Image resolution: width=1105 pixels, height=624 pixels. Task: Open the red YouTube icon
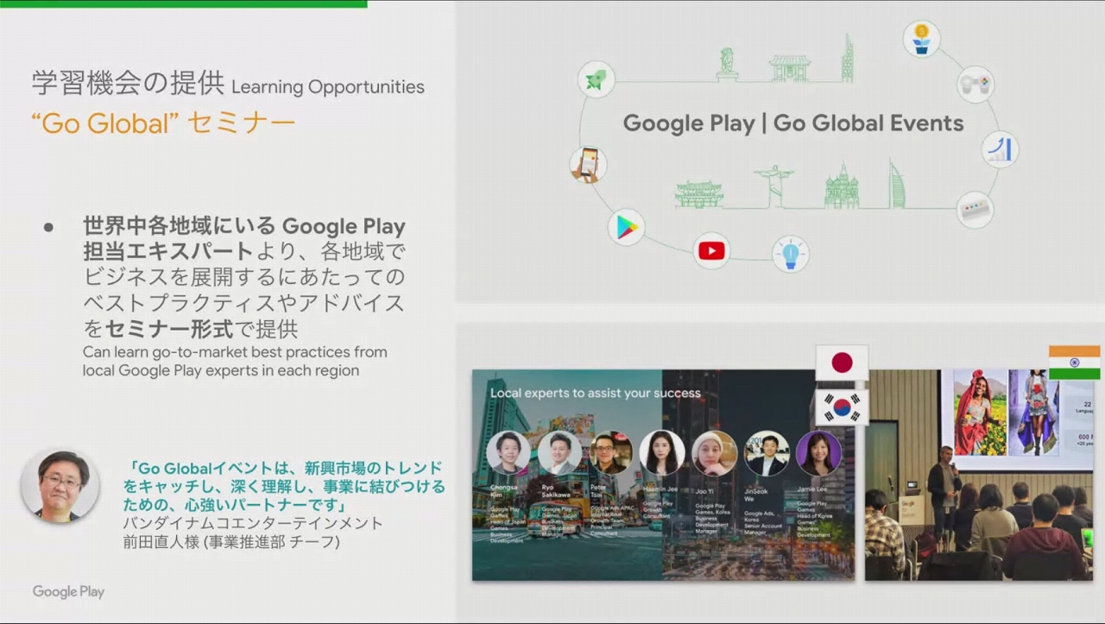(711, 250)
